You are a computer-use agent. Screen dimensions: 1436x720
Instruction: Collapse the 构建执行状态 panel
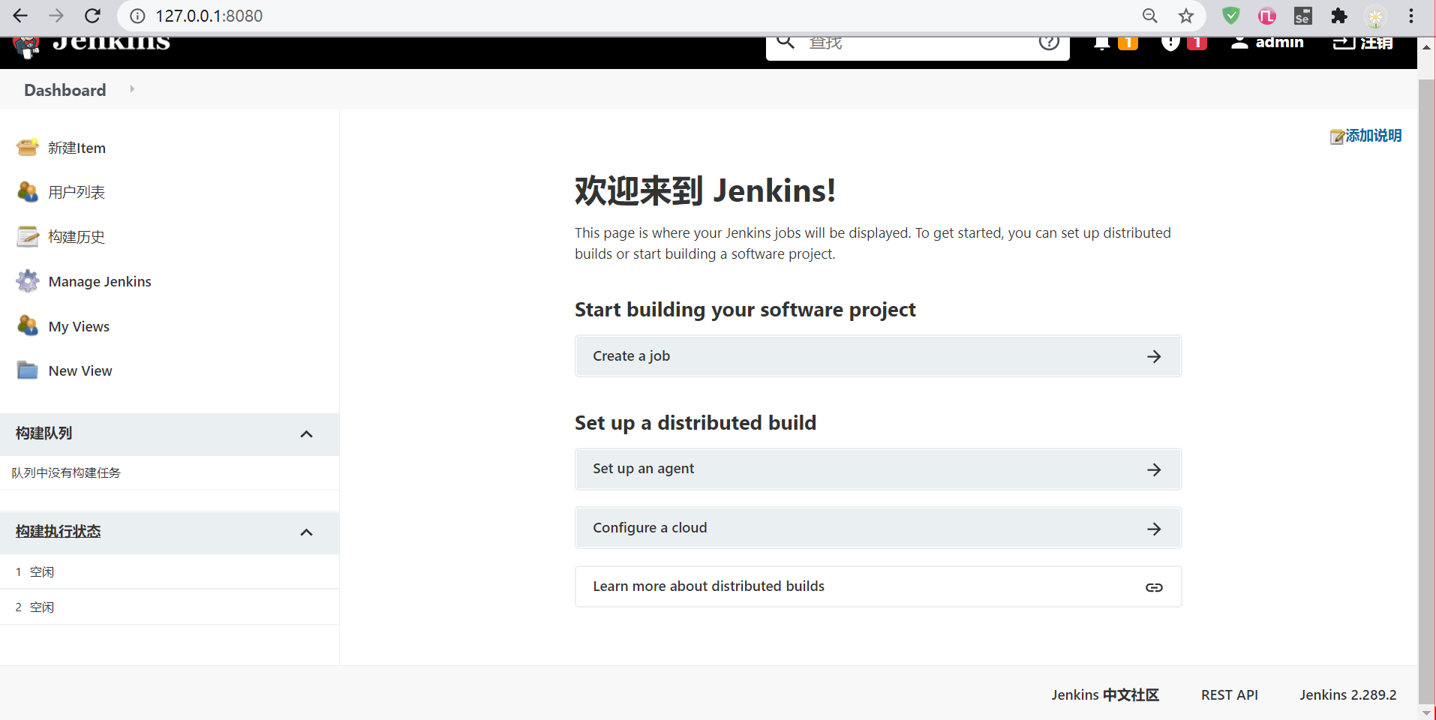(x=306, y=532)
